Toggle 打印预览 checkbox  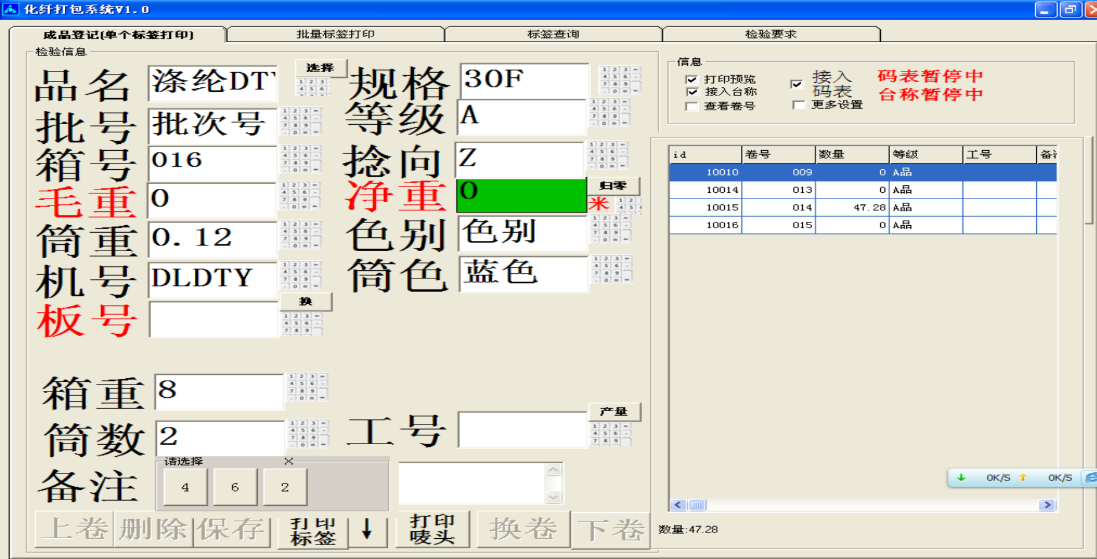coord(691,79)
